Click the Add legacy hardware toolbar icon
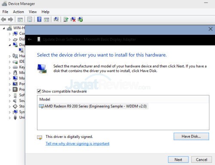The image size is (215, 165). coord(80,19)
